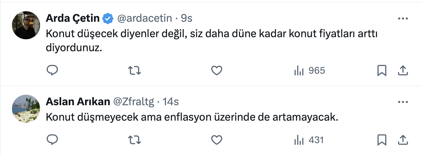This screenshot has width=421, height=155.
Task: Reply to Arda Çetin's tweet
Action: tap(52, 71)
